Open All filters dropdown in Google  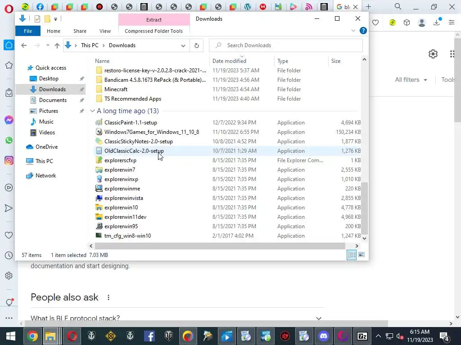pos(411,80)
